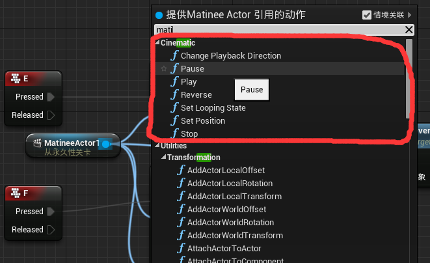This screenshot has height=263, width=430.
Task: Click the MatineeActor1 blue output pin
Action: pos(106,144)
